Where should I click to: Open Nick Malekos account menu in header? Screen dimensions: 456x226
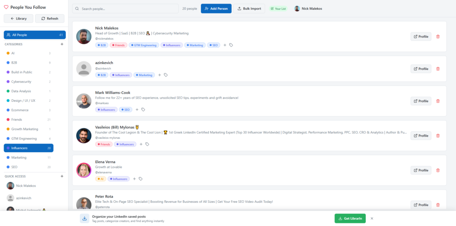pyautogui.click(x=308, y=8)
